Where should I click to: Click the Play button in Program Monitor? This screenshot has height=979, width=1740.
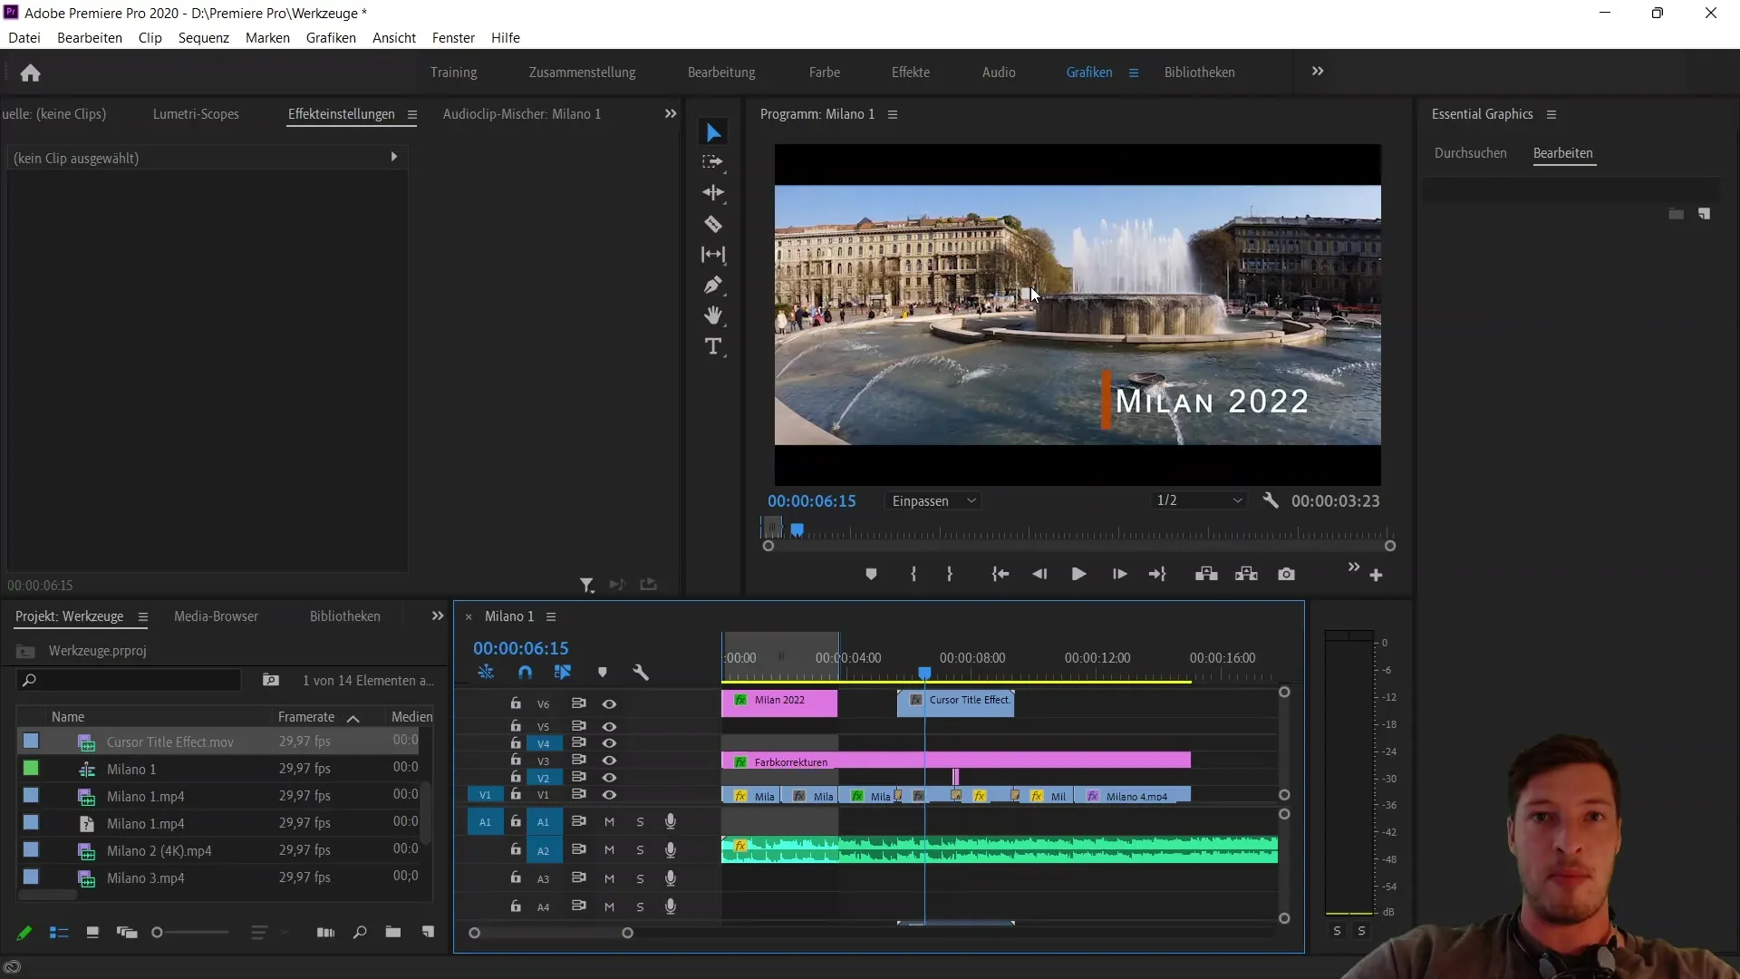1078,574
